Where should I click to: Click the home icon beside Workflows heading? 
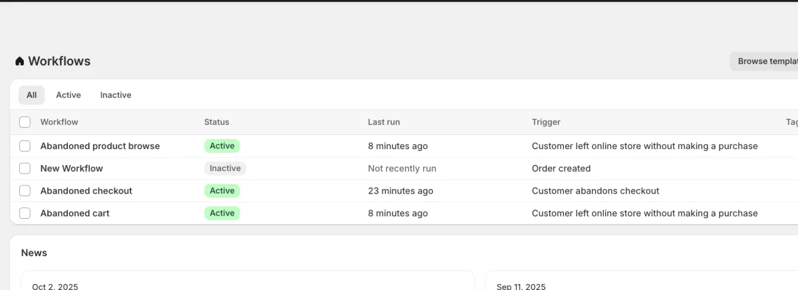click(19, 61)
